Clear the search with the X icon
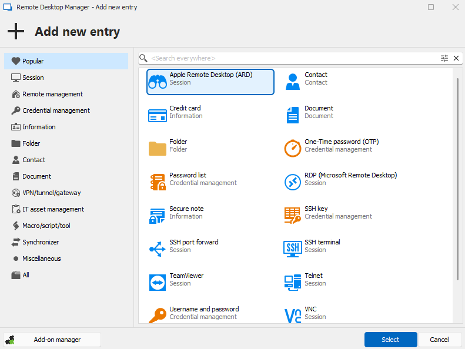 pos(456,58)
